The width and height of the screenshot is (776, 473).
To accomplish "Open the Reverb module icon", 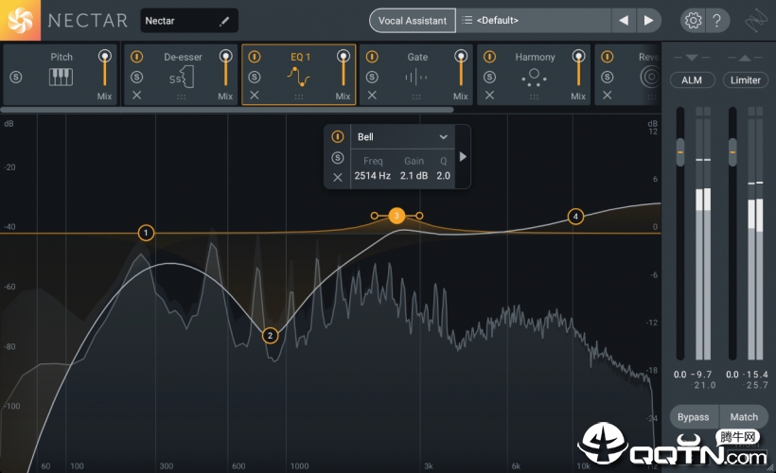I will 650,78.
